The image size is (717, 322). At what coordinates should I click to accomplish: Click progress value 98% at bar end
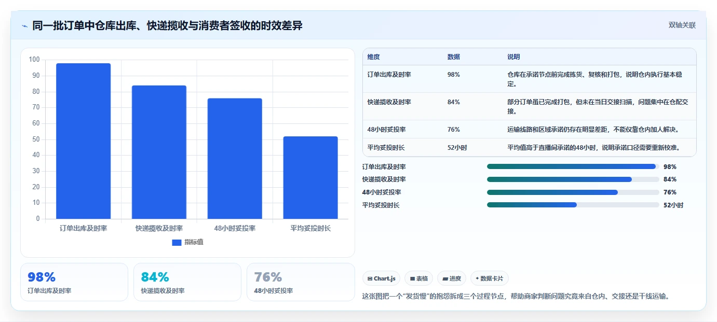[x=670, y=167]
